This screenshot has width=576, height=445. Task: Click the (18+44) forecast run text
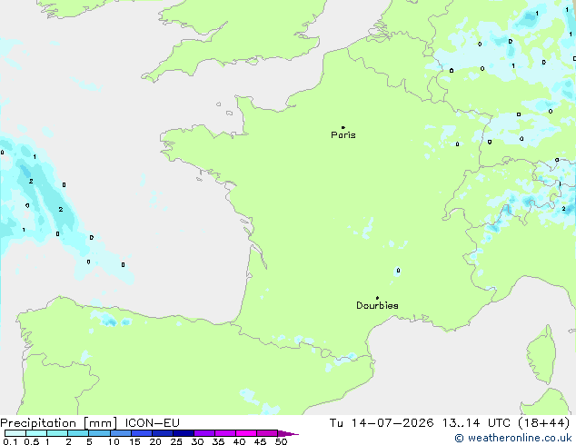tap(543, 423)
